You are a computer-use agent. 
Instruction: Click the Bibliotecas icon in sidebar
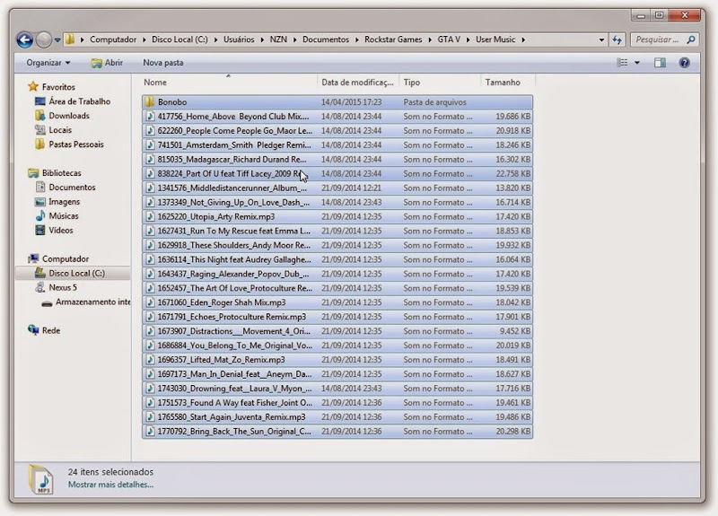tap(33, 173)
